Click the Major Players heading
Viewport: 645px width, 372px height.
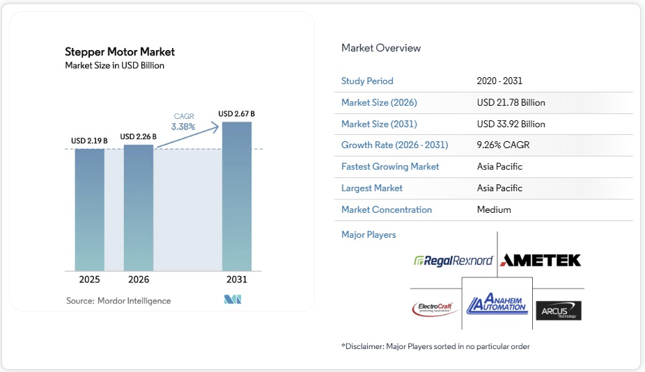368,235
